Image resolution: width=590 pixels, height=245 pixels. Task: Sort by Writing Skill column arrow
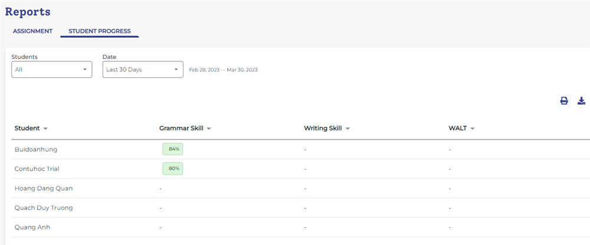click(348, 128)
